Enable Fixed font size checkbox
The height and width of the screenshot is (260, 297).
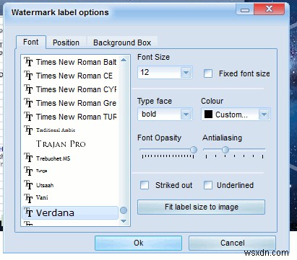208,73
